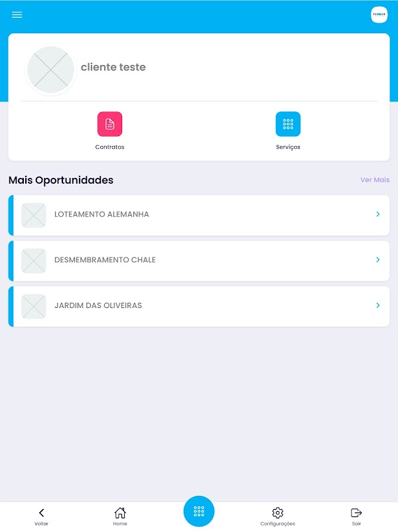Click the Sair logout icon
This screenshot has height=531, width=398.
pos(356,512)
